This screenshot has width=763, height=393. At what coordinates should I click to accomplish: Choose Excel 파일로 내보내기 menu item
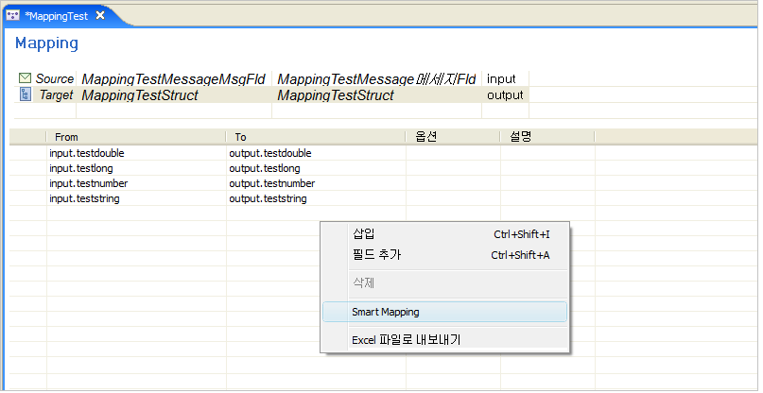[444, 339]
